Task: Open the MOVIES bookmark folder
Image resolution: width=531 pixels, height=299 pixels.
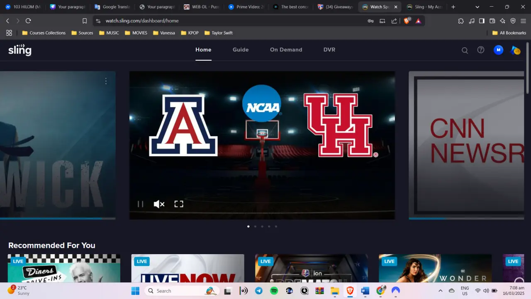Action: point(136,33)
